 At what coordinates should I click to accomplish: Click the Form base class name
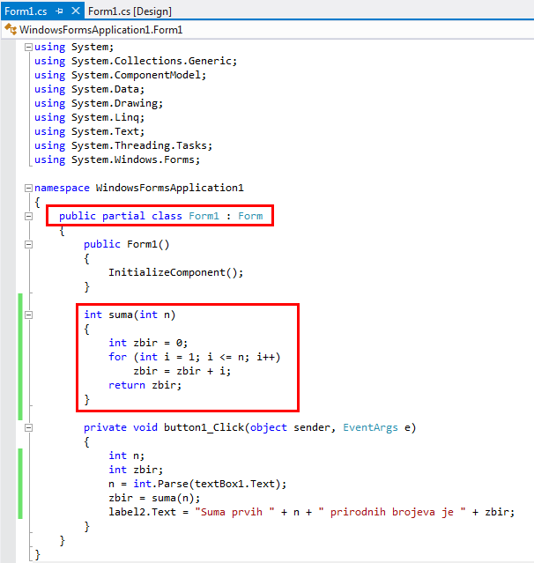tap(250, 216)
